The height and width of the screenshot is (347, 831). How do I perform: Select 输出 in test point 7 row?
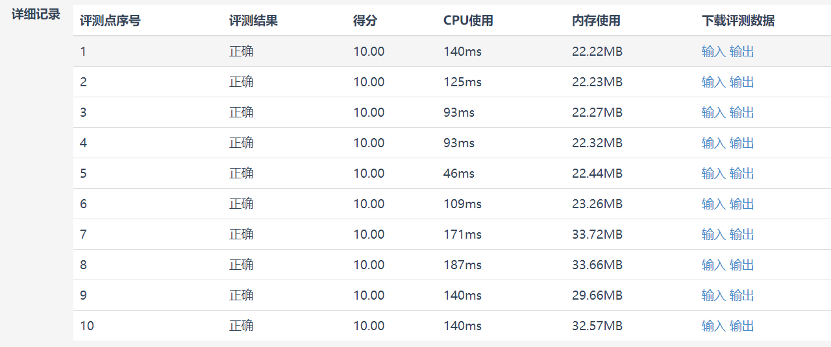[x=741, y=235]
